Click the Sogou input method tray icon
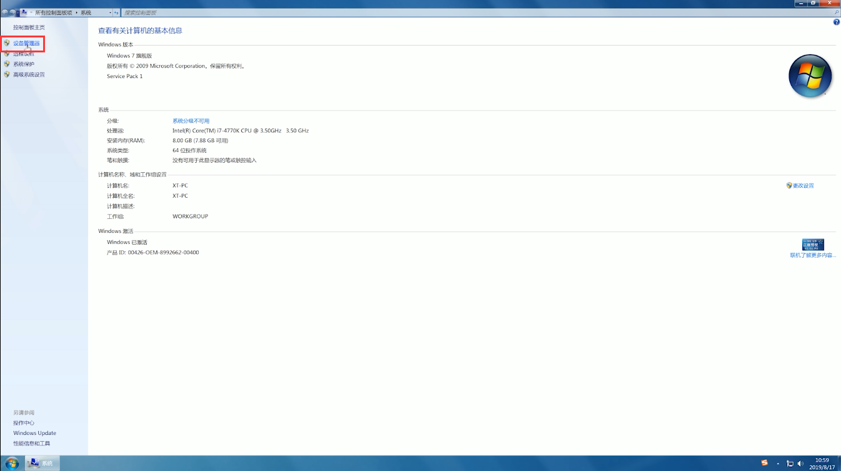841x471 pixels. pos(764,463)
